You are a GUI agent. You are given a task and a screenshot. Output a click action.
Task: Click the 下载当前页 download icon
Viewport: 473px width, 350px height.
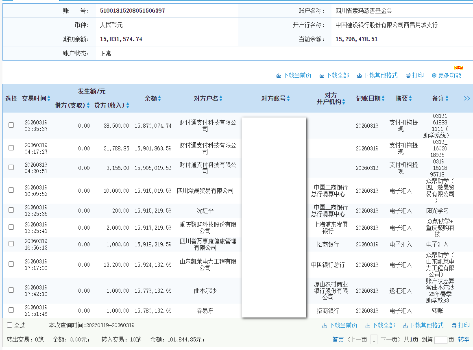point(279,75)
